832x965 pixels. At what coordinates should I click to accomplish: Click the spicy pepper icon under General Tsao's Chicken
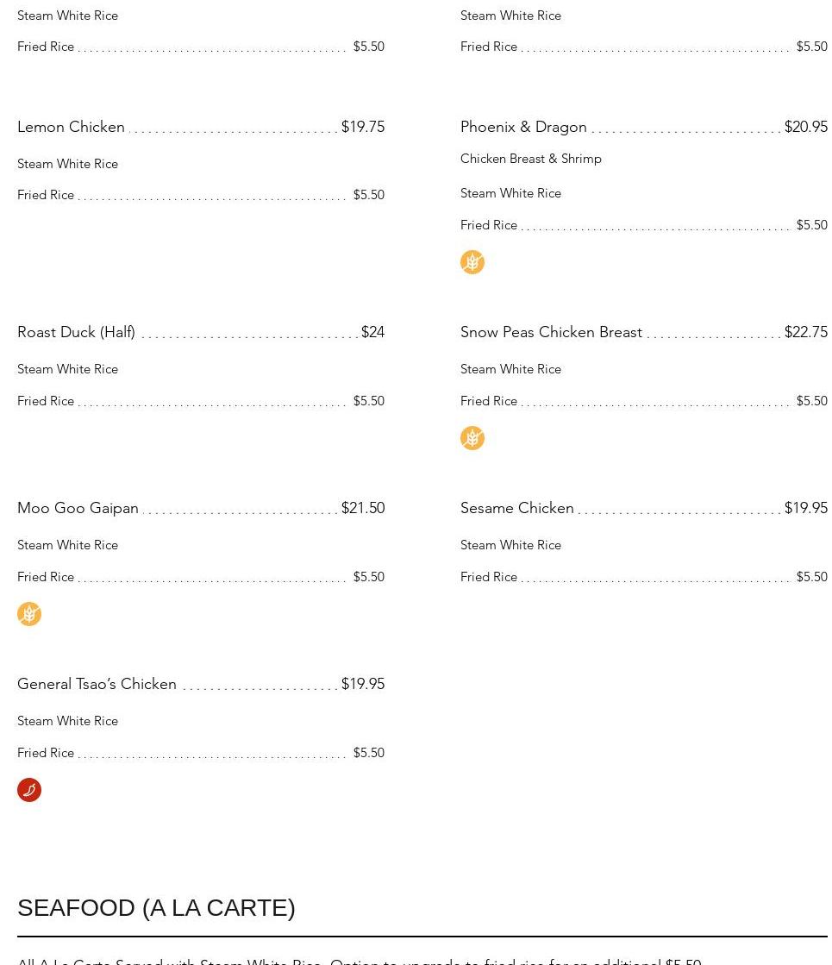29,790
